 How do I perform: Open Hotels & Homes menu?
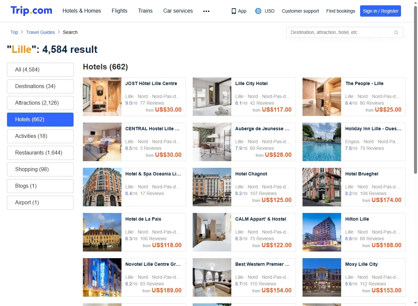tap(82, 11)
